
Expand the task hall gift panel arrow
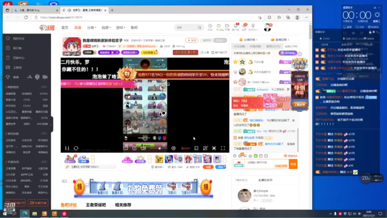point(93,159)
